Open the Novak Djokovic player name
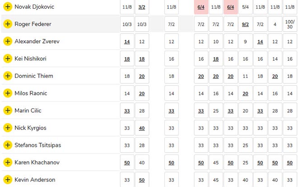Viewport: 298px width, 187px height. tap(35, 7)
